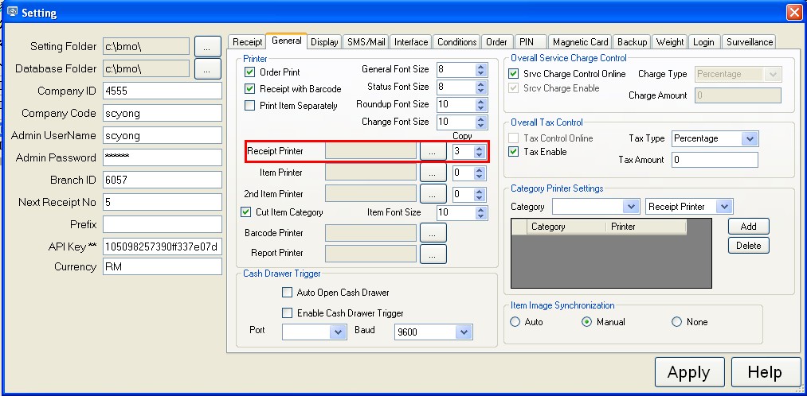Switch to the Magnetic Card tab
The image size is (807, 396).
pyautogui.click(x=581, y=42)
